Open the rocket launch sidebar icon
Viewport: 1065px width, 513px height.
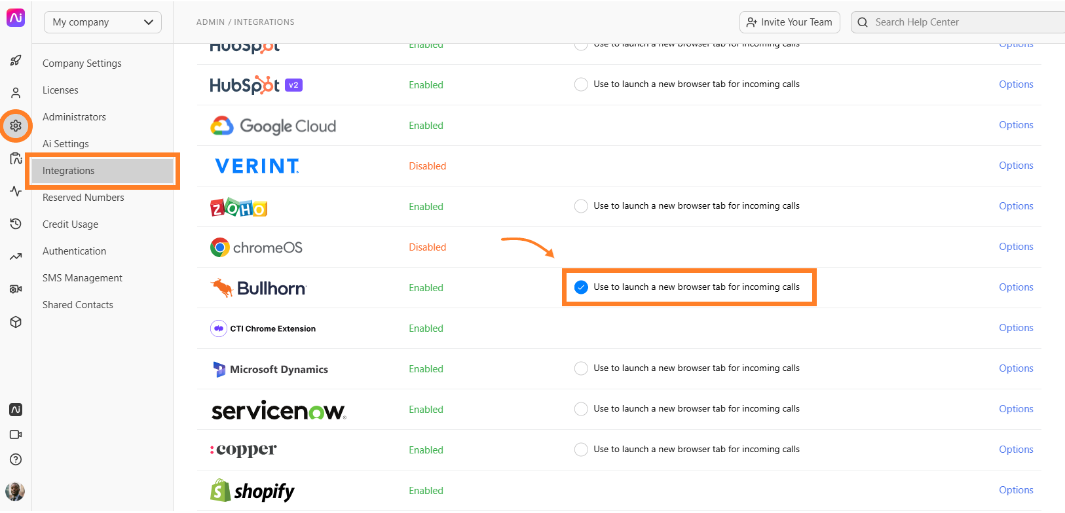pyautogui.click(x=16, y=60)
